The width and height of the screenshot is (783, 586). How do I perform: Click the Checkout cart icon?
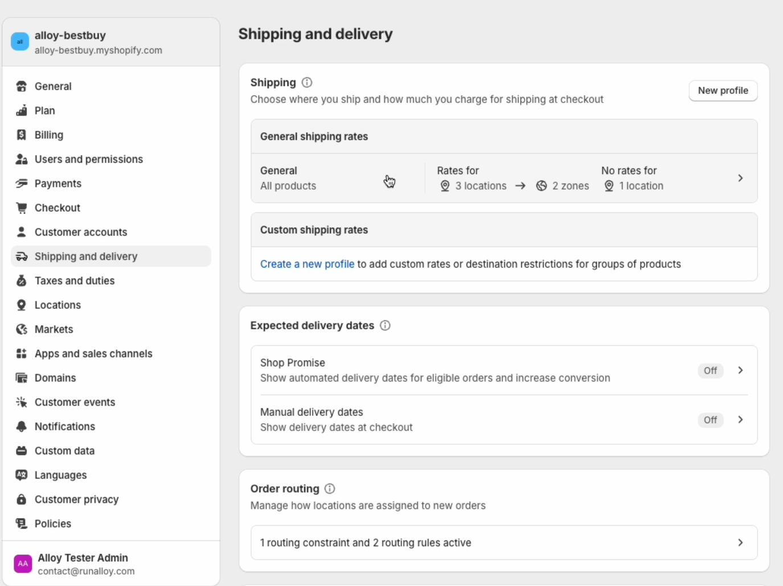click(x=22, y=208)
